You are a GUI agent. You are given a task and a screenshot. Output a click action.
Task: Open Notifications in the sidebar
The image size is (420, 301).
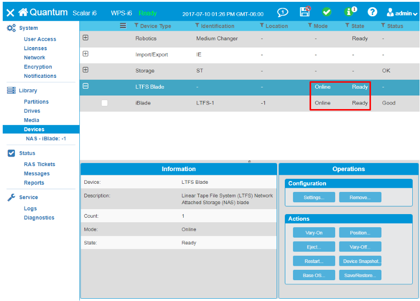[x=40, y=76]
